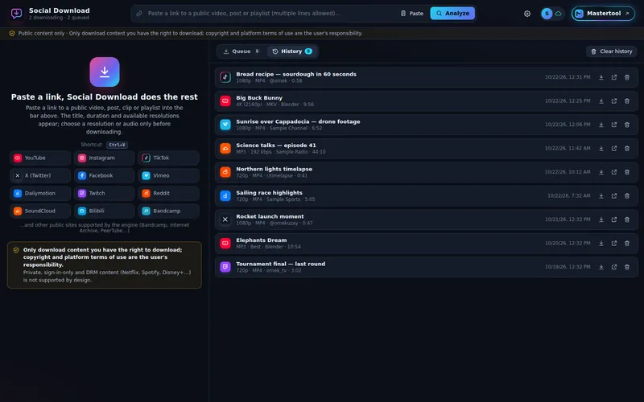Image resolution: width=644 pixels, height=402 pixels.
Task: Click 'Public content only' notice text
Action: coord(42,33)
